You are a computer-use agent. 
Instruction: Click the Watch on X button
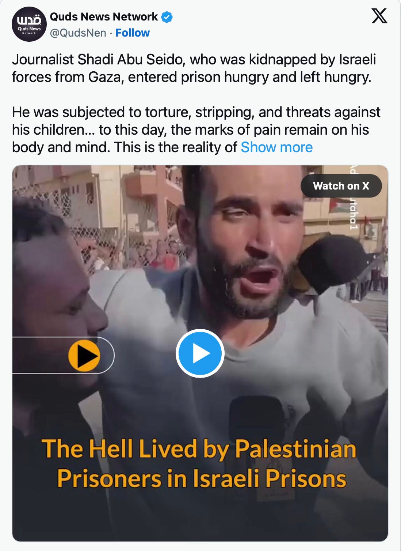(341, 186)
